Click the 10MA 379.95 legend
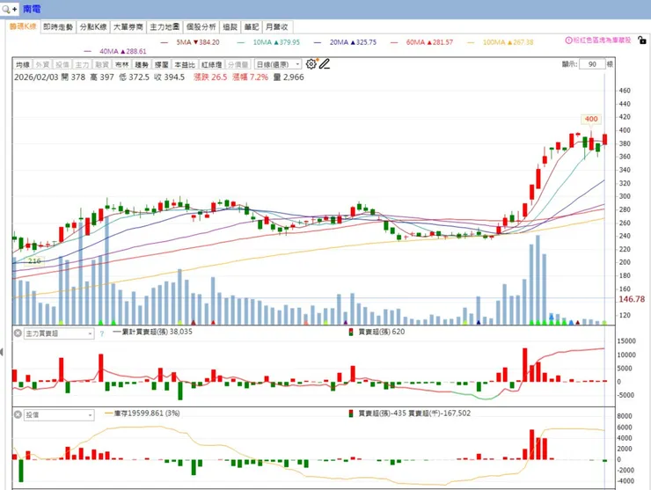The image size is (651, 490). pyautogui.click(x=268, y=42)
